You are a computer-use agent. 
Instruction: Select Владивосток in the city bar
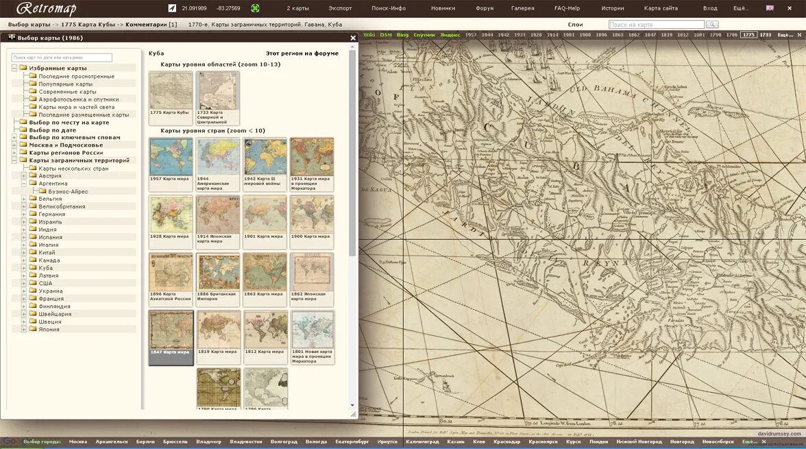[x=246, y=441]
